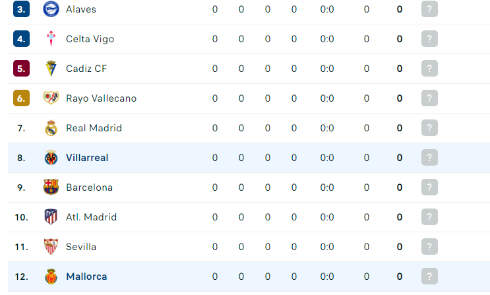The image size is (490, 295).
Task: Click the Villarreal club crest
Action: pyautogui.click(x=51, y=157)
